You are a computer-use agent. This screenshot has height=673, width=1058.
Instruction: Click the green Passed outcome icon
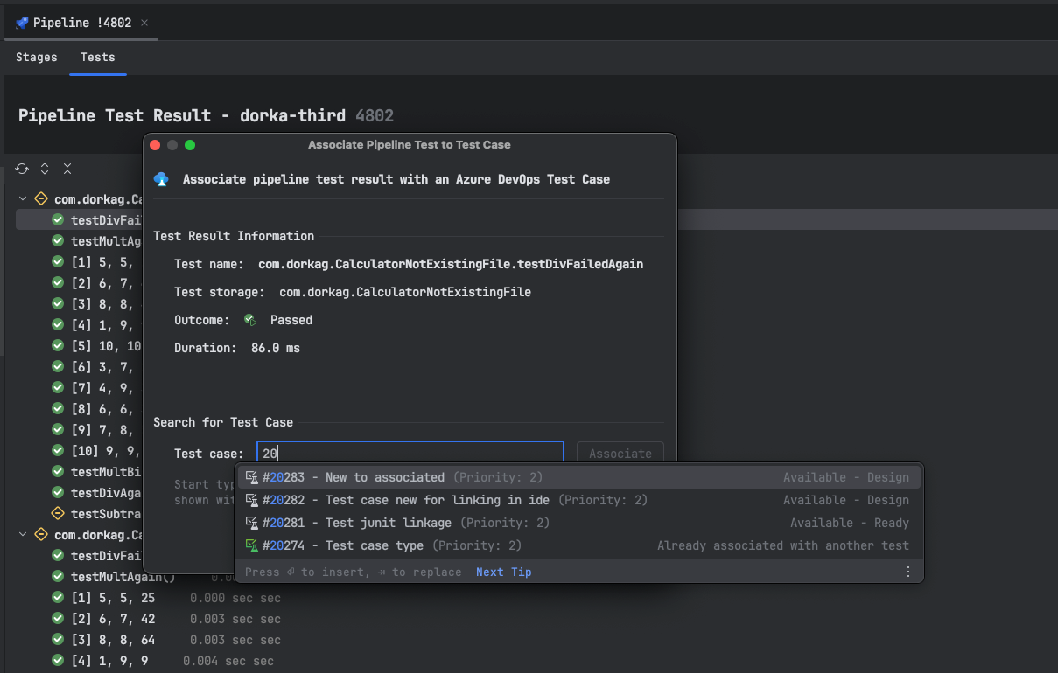point(249,320)
